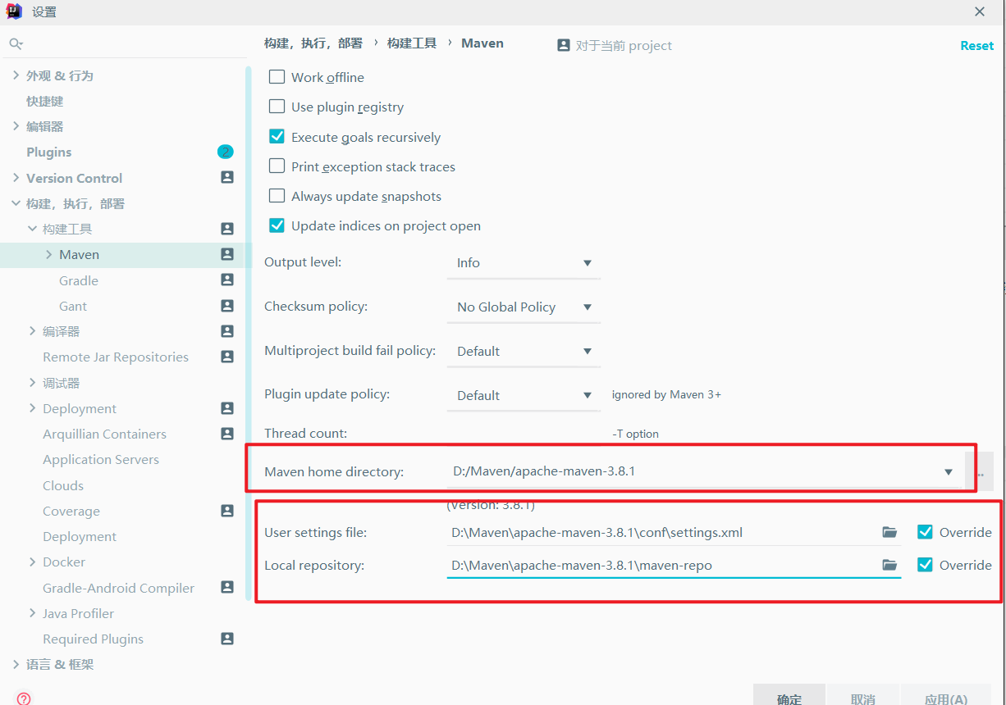1006x705 pixels.
Task: Click the 取消 button
Action: [862, 695]
